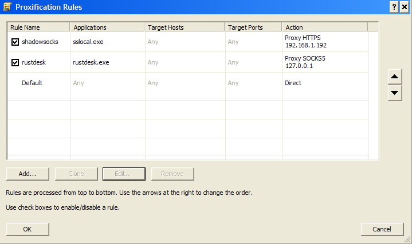This screenshot has height=244, width=412.
Task: Open Direct action of Default rule
Action: 293,83
